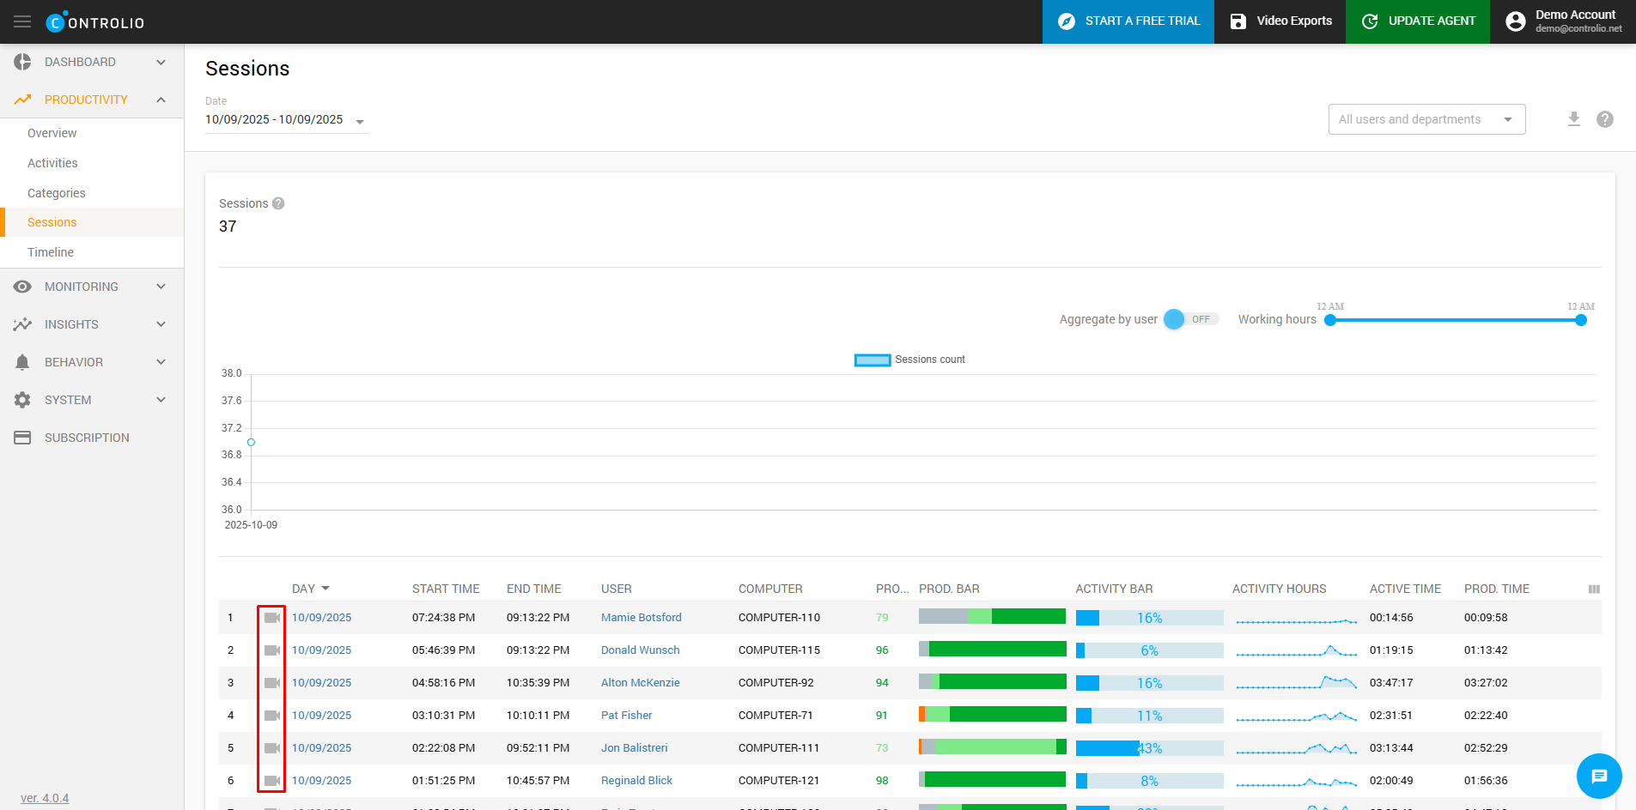The height and width of the screenshot is (810, 1636).
Task: Click the Update Agent button
Action: point(1417,21)
